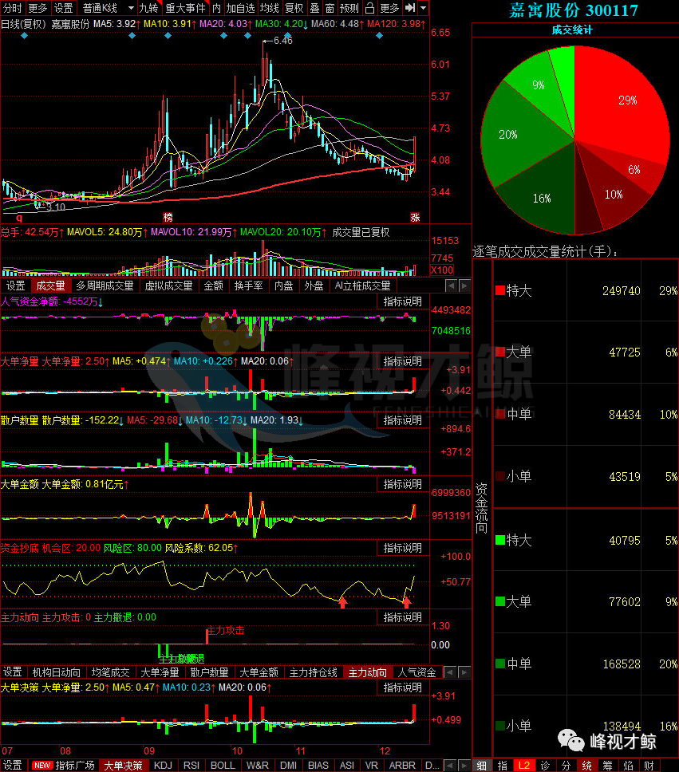Select the RSI indicator tab
This screenshot has width=679, height=772.
191,765
